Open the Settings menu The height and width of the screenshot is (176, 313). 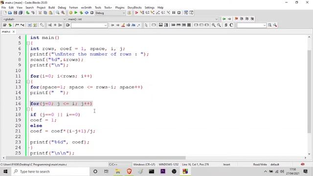point(150,8)
